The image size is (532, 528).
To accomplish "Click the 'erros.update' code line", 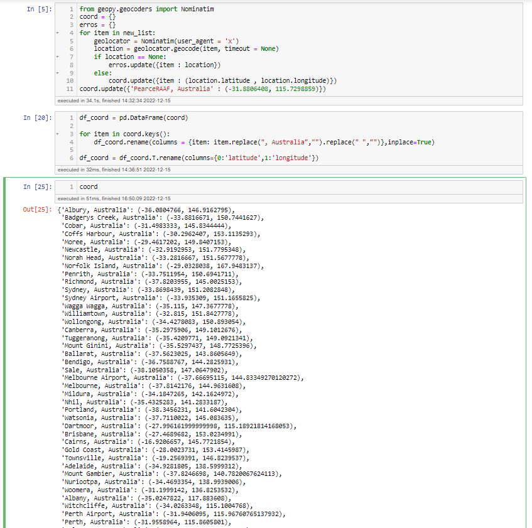I will 165,65.
